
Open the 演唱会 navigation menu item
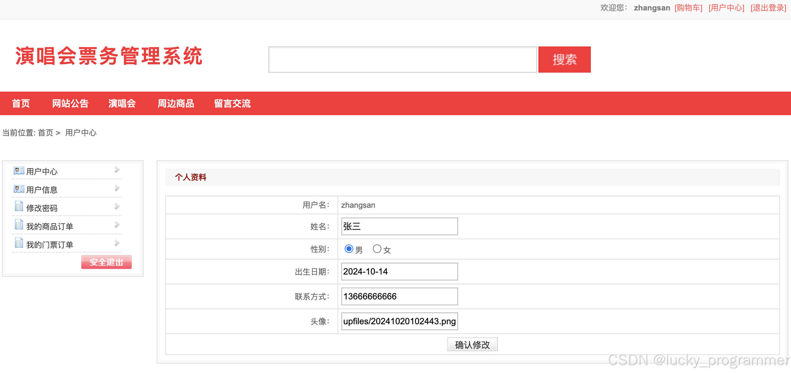[x=122, y=103]
